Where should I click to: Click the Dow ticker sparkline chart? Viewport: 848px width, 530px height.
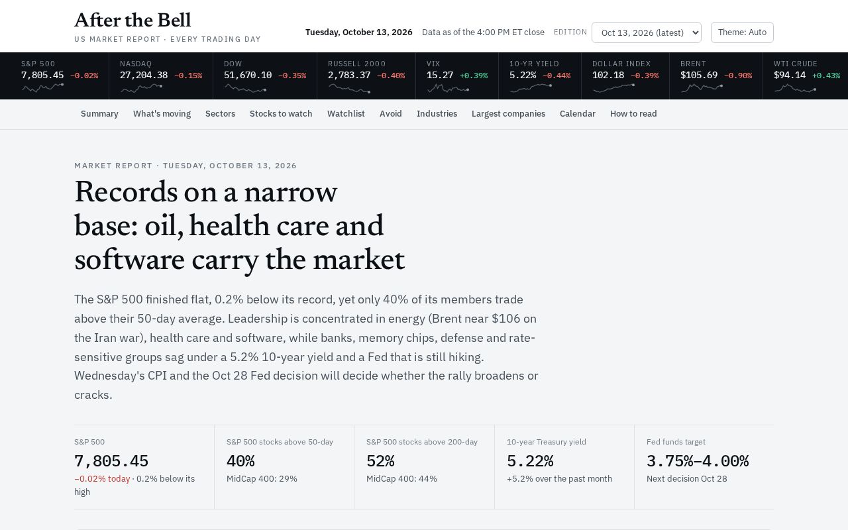(245, 87)
